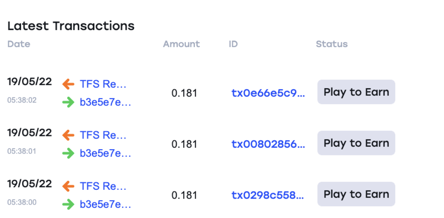Click green right arrow in 05:38:01 row
This screenshot has height=218, width=444.
click(68, 153)
